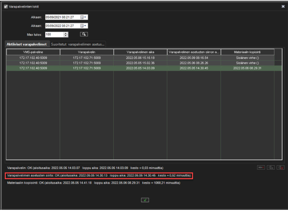Click the Max tulos number field
Viewport: 288px width, 211px height.
54,34
